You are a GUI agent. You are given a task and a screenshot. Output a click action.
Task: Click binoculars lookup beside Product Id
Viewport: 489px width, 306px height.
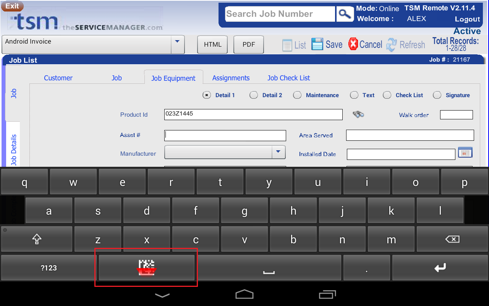[x=358, y=114]
